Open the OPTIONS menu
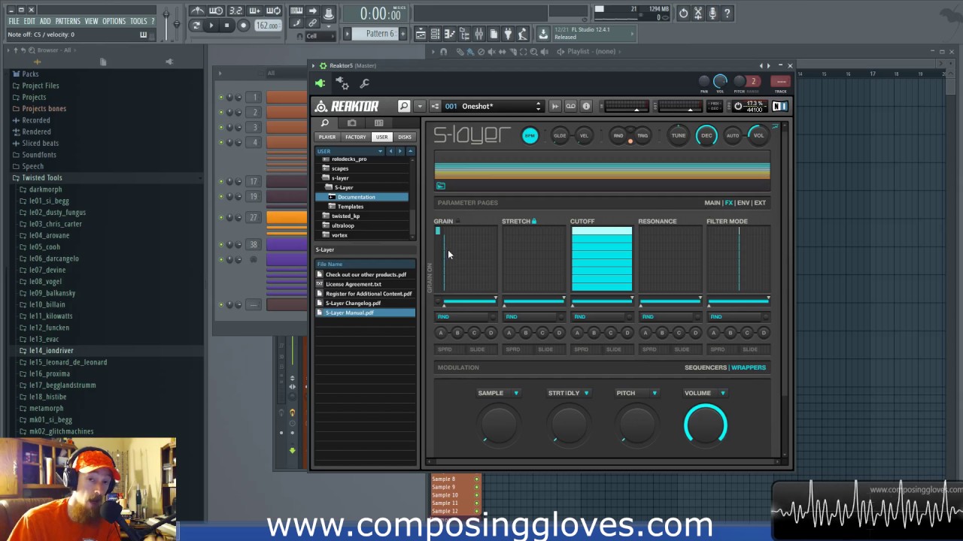Image resolution: width=963 pixels, height=541 pixels. click(x=114, y=21)
